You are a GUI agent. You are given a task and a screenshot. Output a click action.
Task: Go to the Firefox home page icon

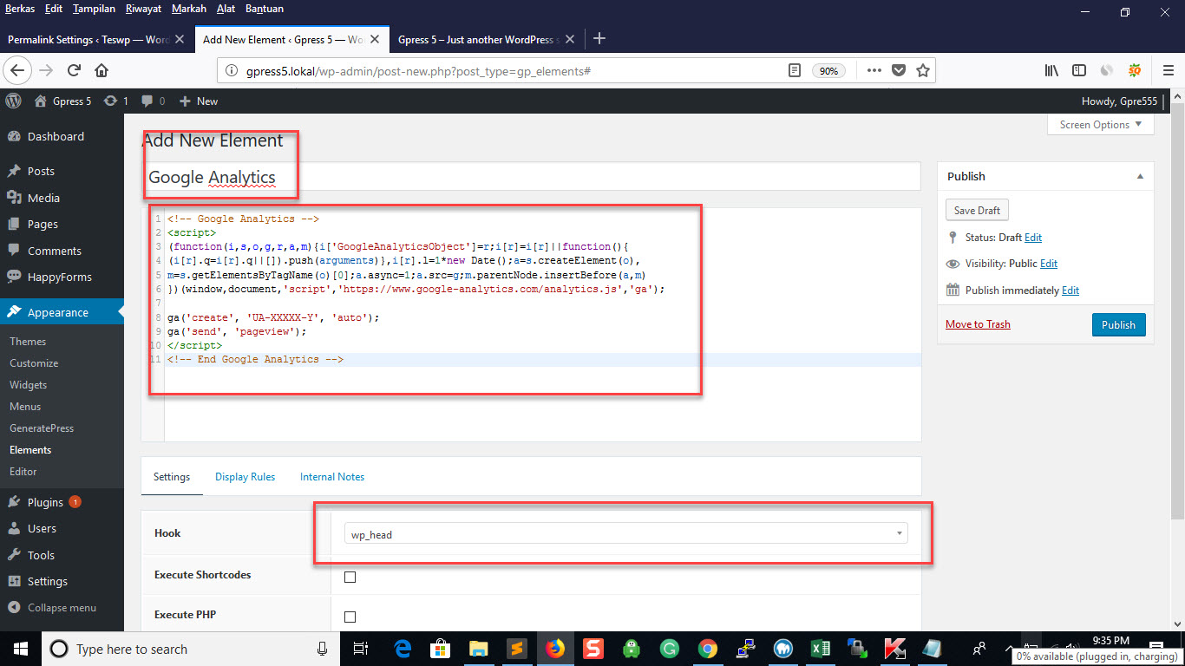point(101,71)
